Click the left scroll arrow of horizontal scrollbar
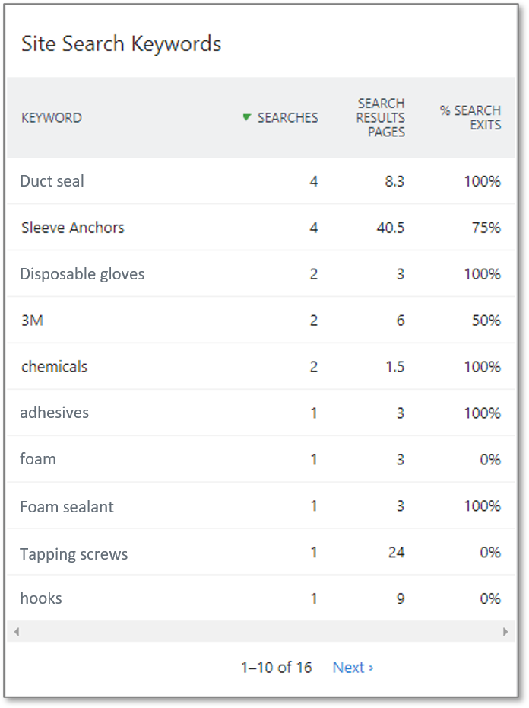 pos(17,632)
